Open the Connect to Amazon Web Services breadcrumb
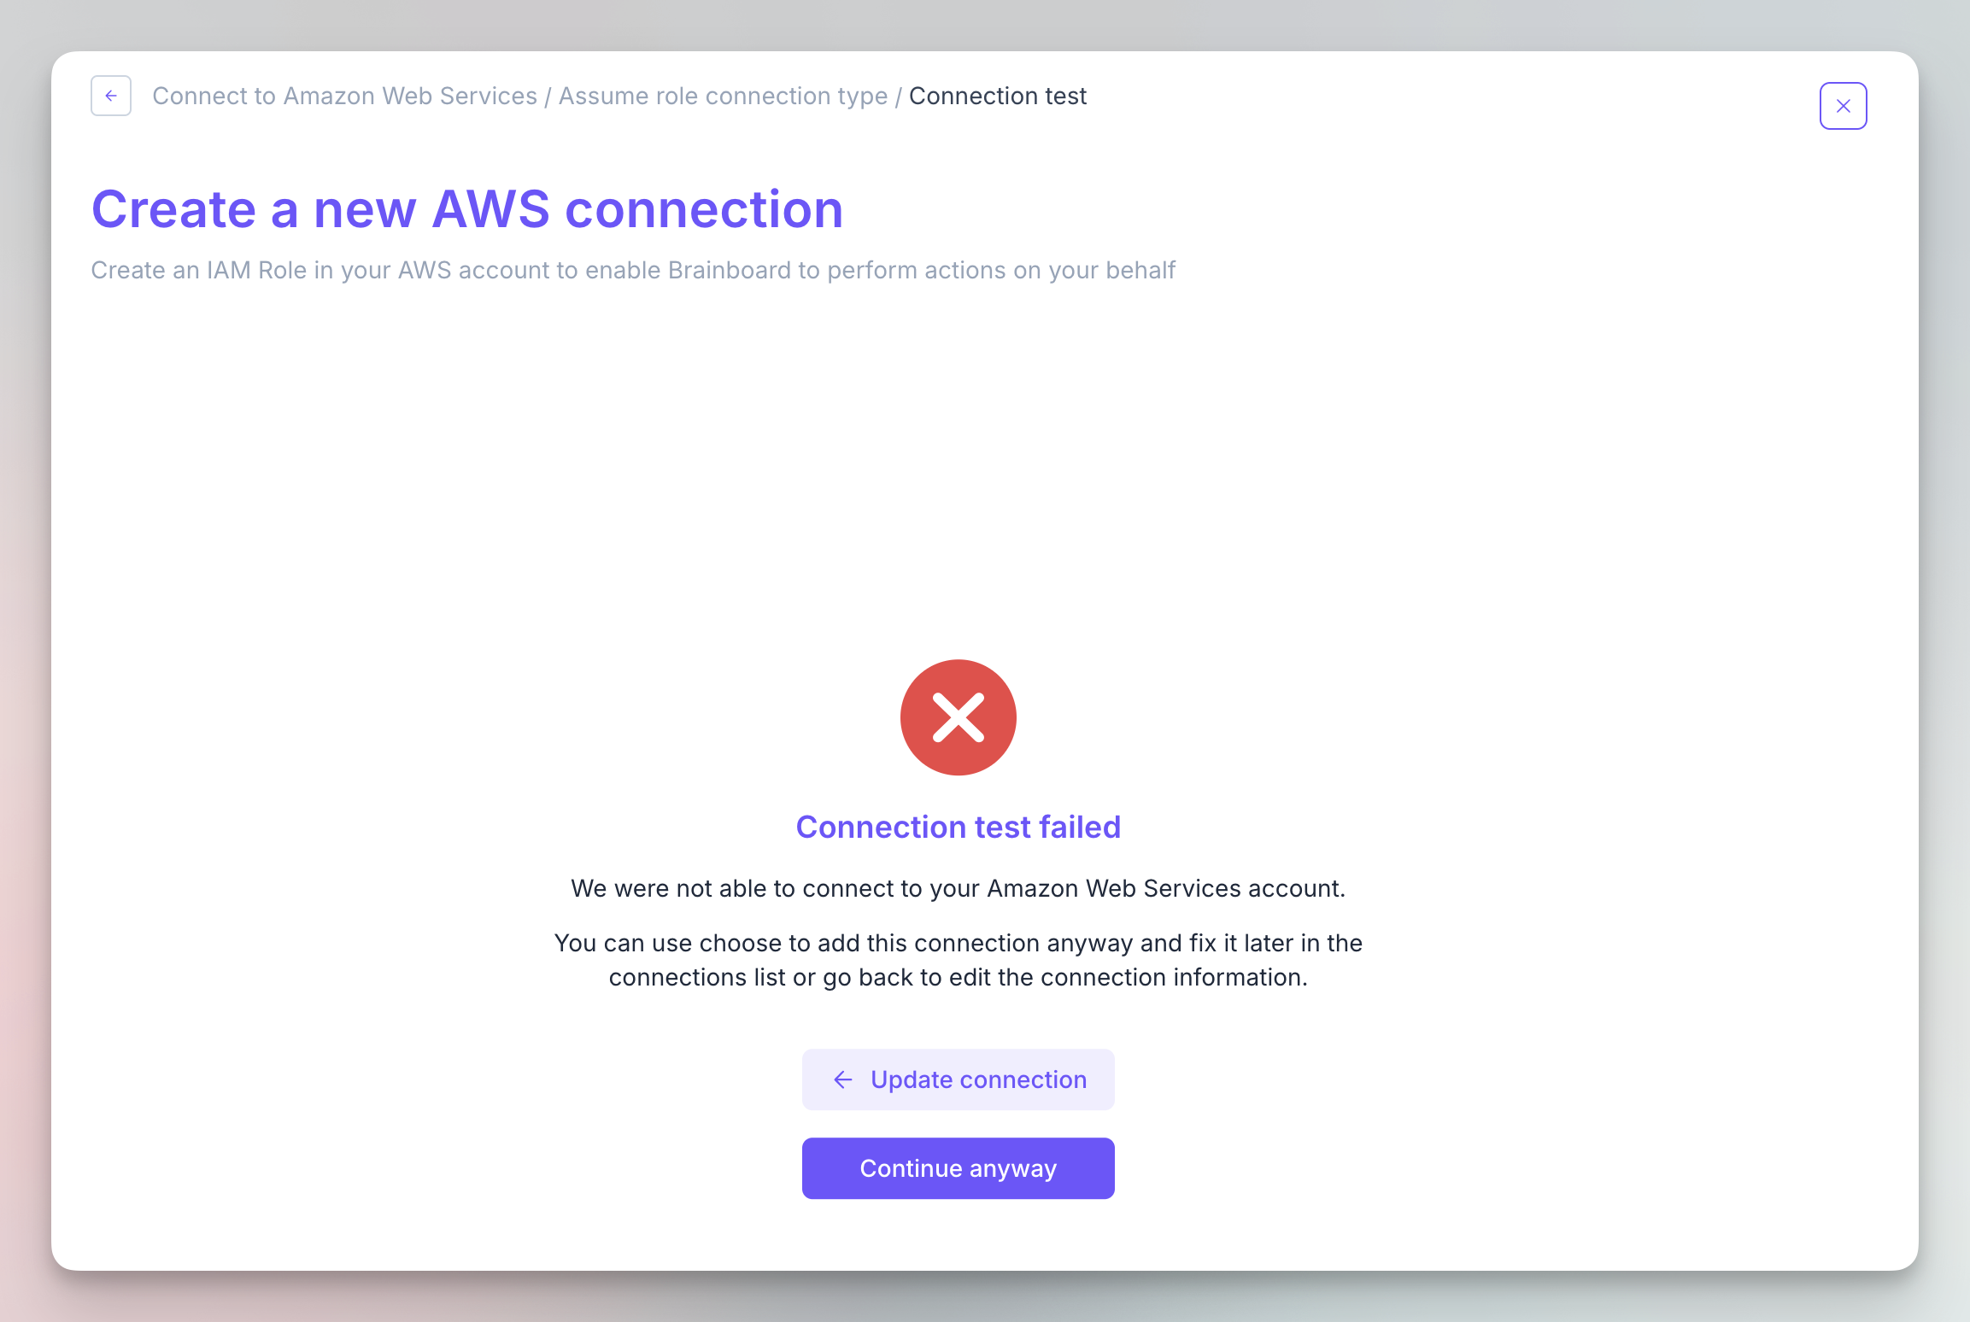Viewport: 1970px width, 1322px height. (344, 96)
